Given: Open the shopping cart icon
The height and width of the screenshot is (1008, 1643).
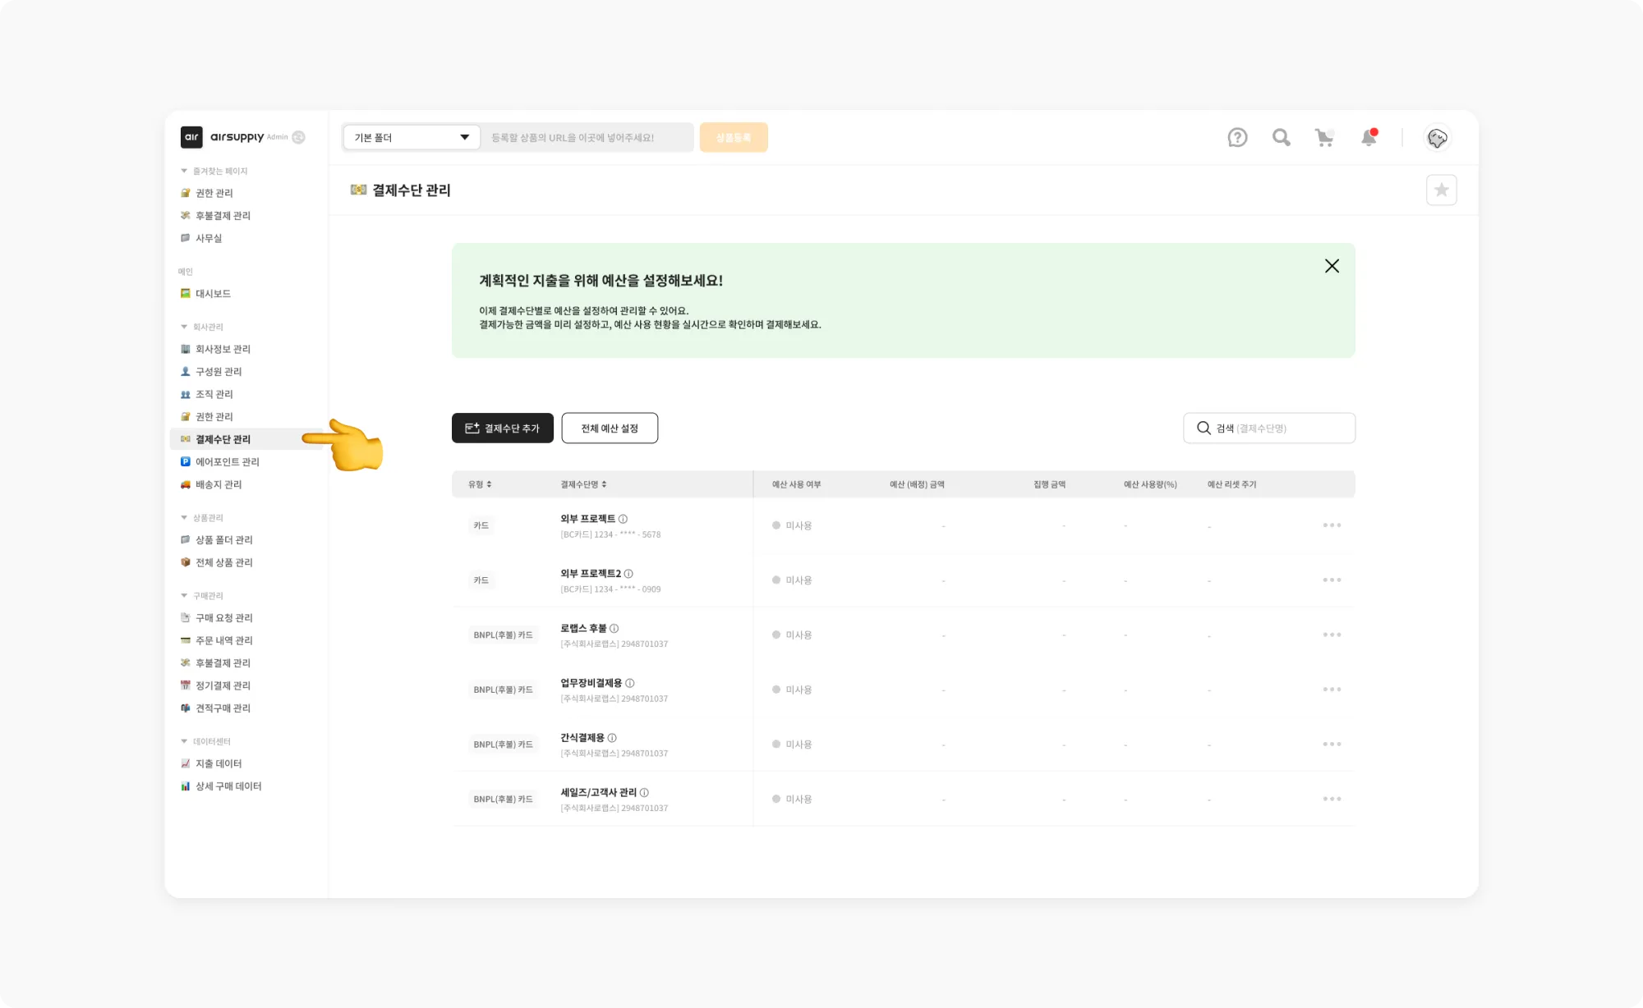Looking at the screenshot, I should tap(1324, 138).
